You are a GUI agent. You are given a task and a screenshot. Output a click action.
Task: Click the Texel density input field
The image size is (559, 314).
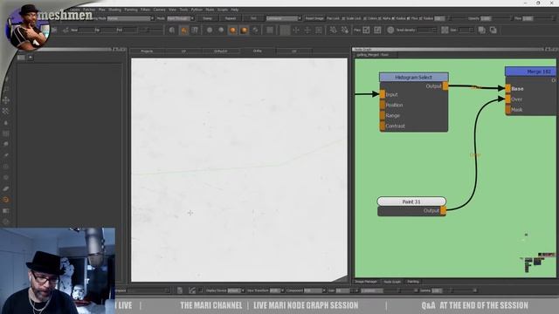[x=427, y=31]
